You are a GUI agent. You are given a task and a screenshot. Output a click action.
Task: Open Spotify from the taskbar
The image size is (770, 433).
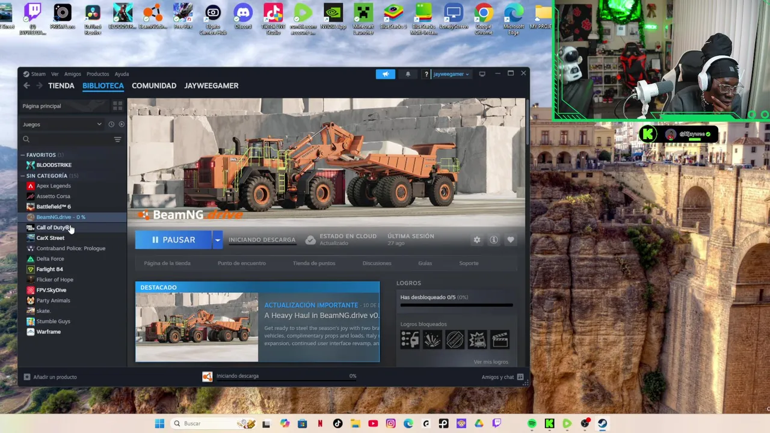(532, 423)
